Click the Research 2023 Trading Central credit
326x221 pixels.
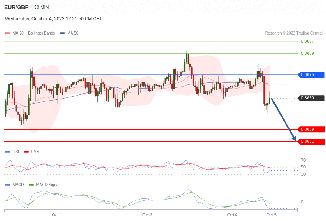[x=294, y=33]
